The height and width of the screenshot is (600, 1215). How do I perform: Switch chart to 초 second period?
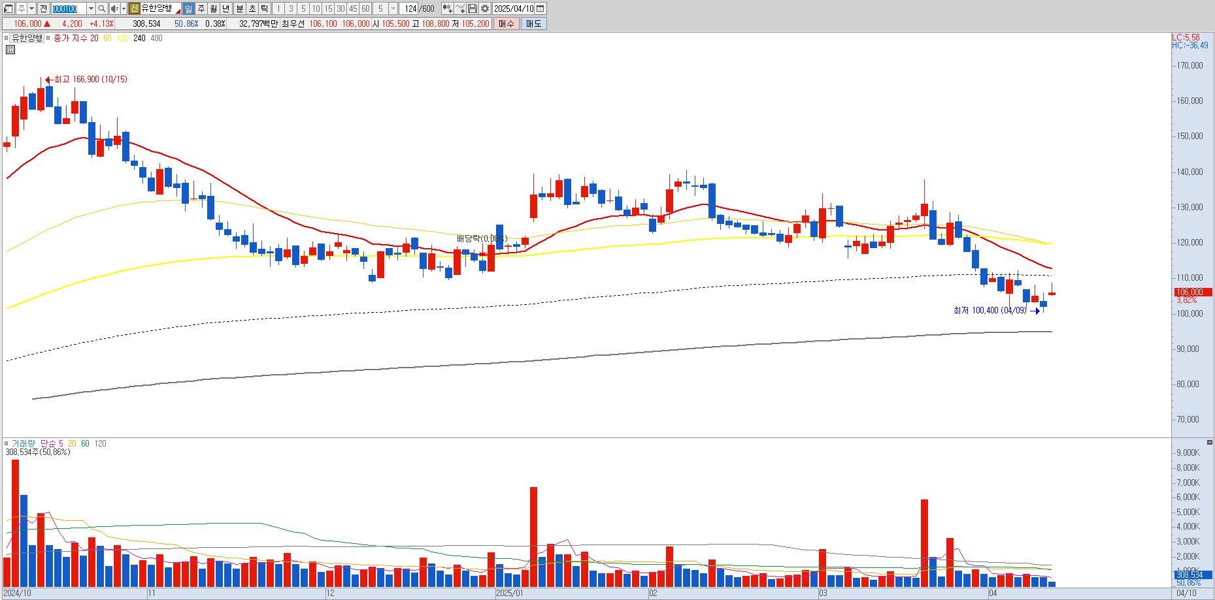tap(252, 8)
